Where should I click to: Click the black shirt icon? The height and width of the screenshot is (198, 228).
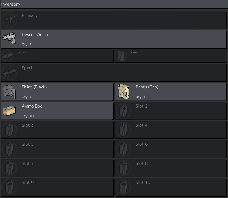(x=9, y=92)
